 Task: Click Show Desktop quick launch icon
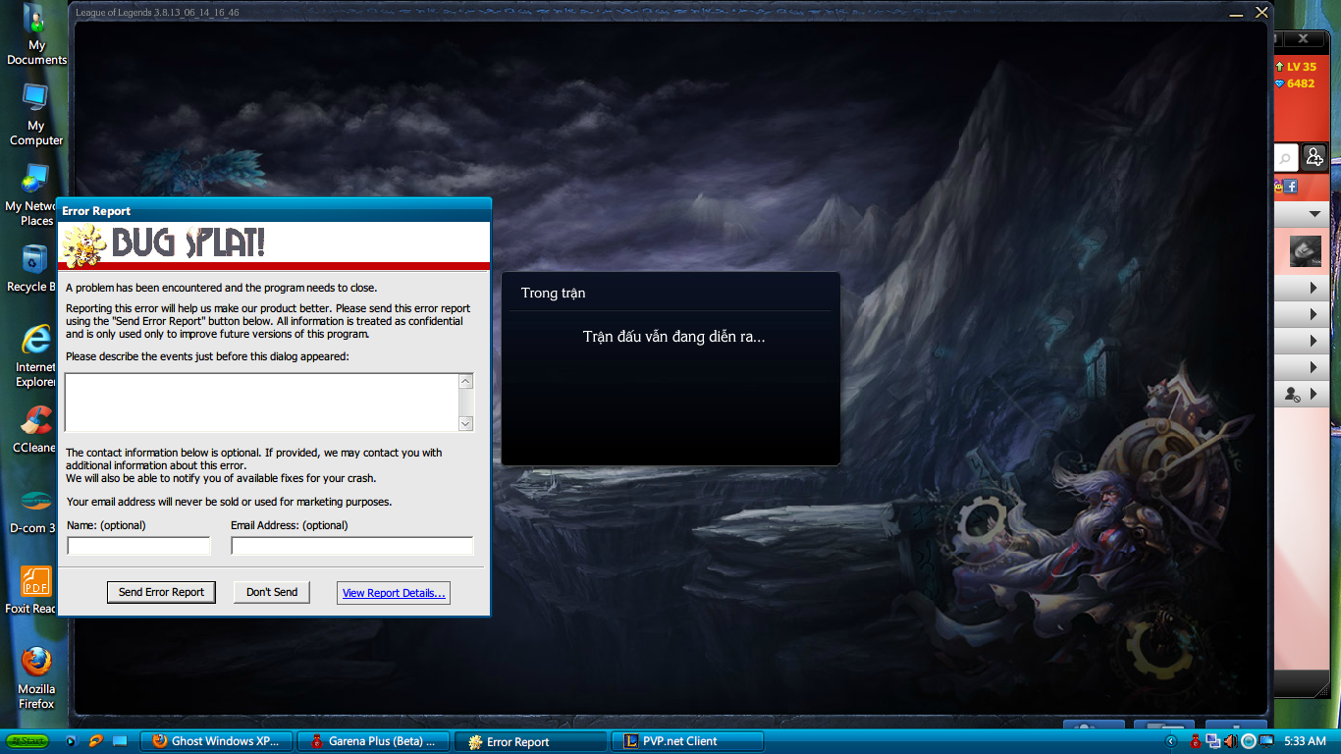120,741
